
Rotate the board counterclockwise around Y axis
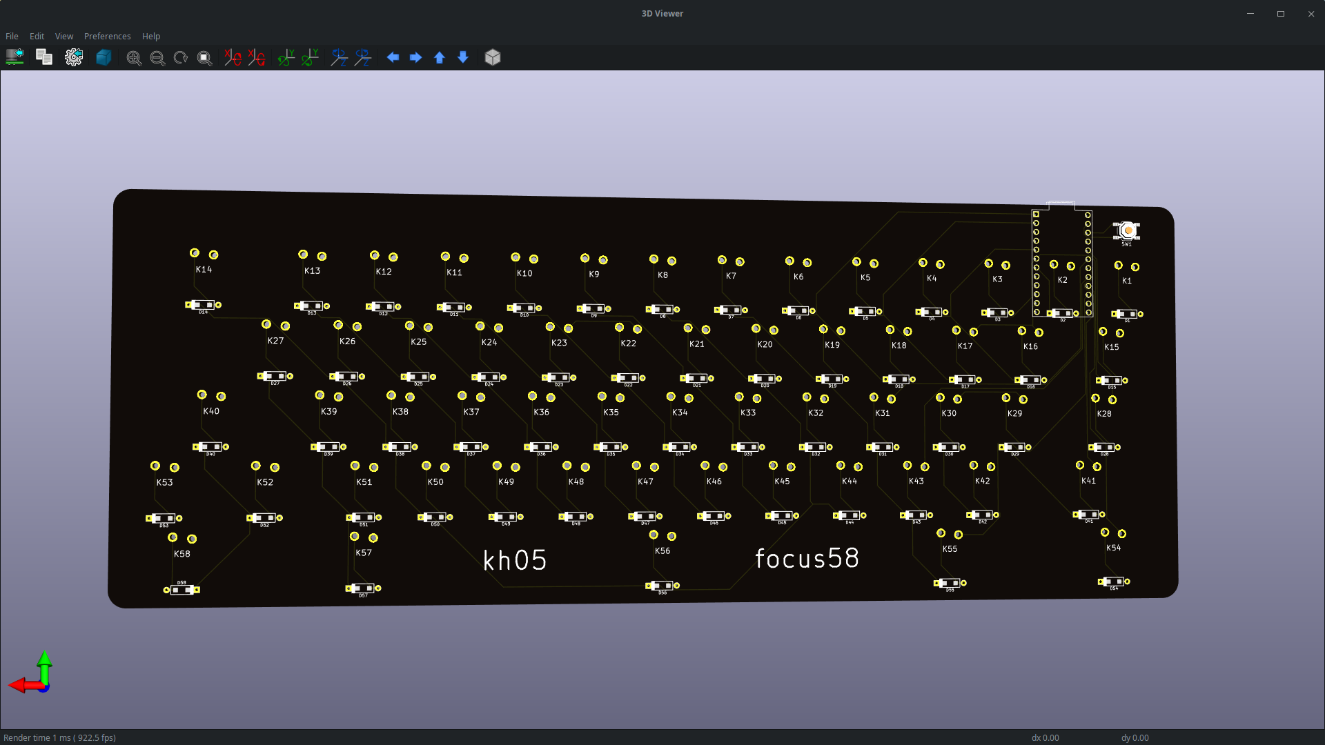click(309, 58)
